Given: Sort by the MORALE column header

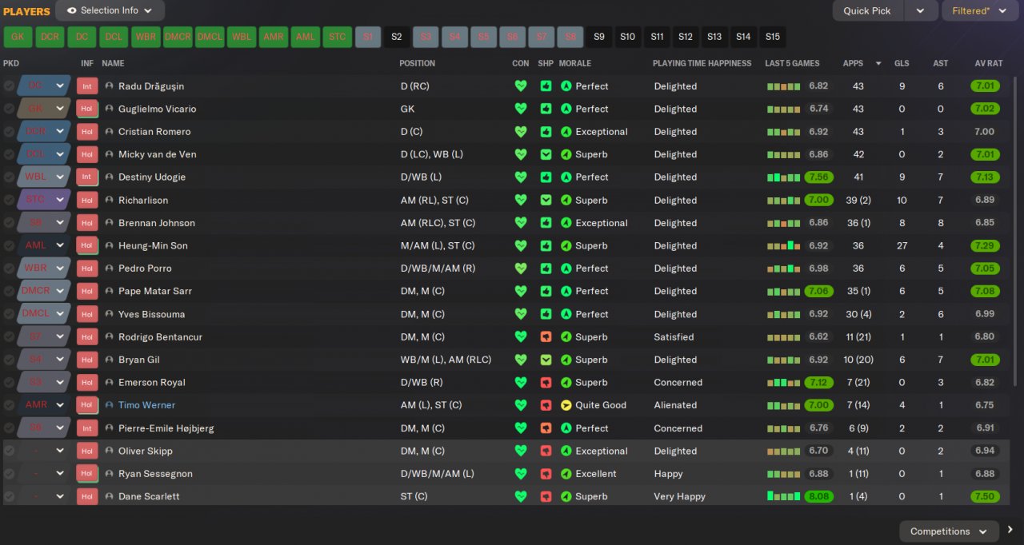Looking at the screenshot, I should click(575, 63).
